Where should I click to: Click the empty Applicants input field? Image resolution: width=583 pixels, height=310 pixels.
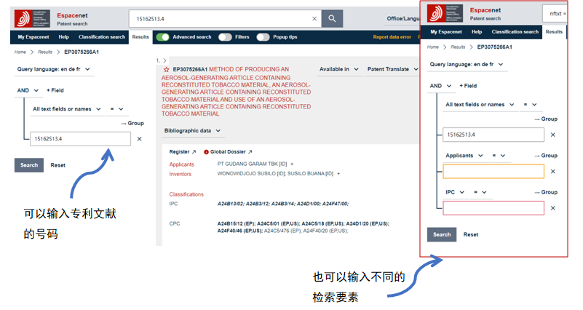[x=493, y=172]
